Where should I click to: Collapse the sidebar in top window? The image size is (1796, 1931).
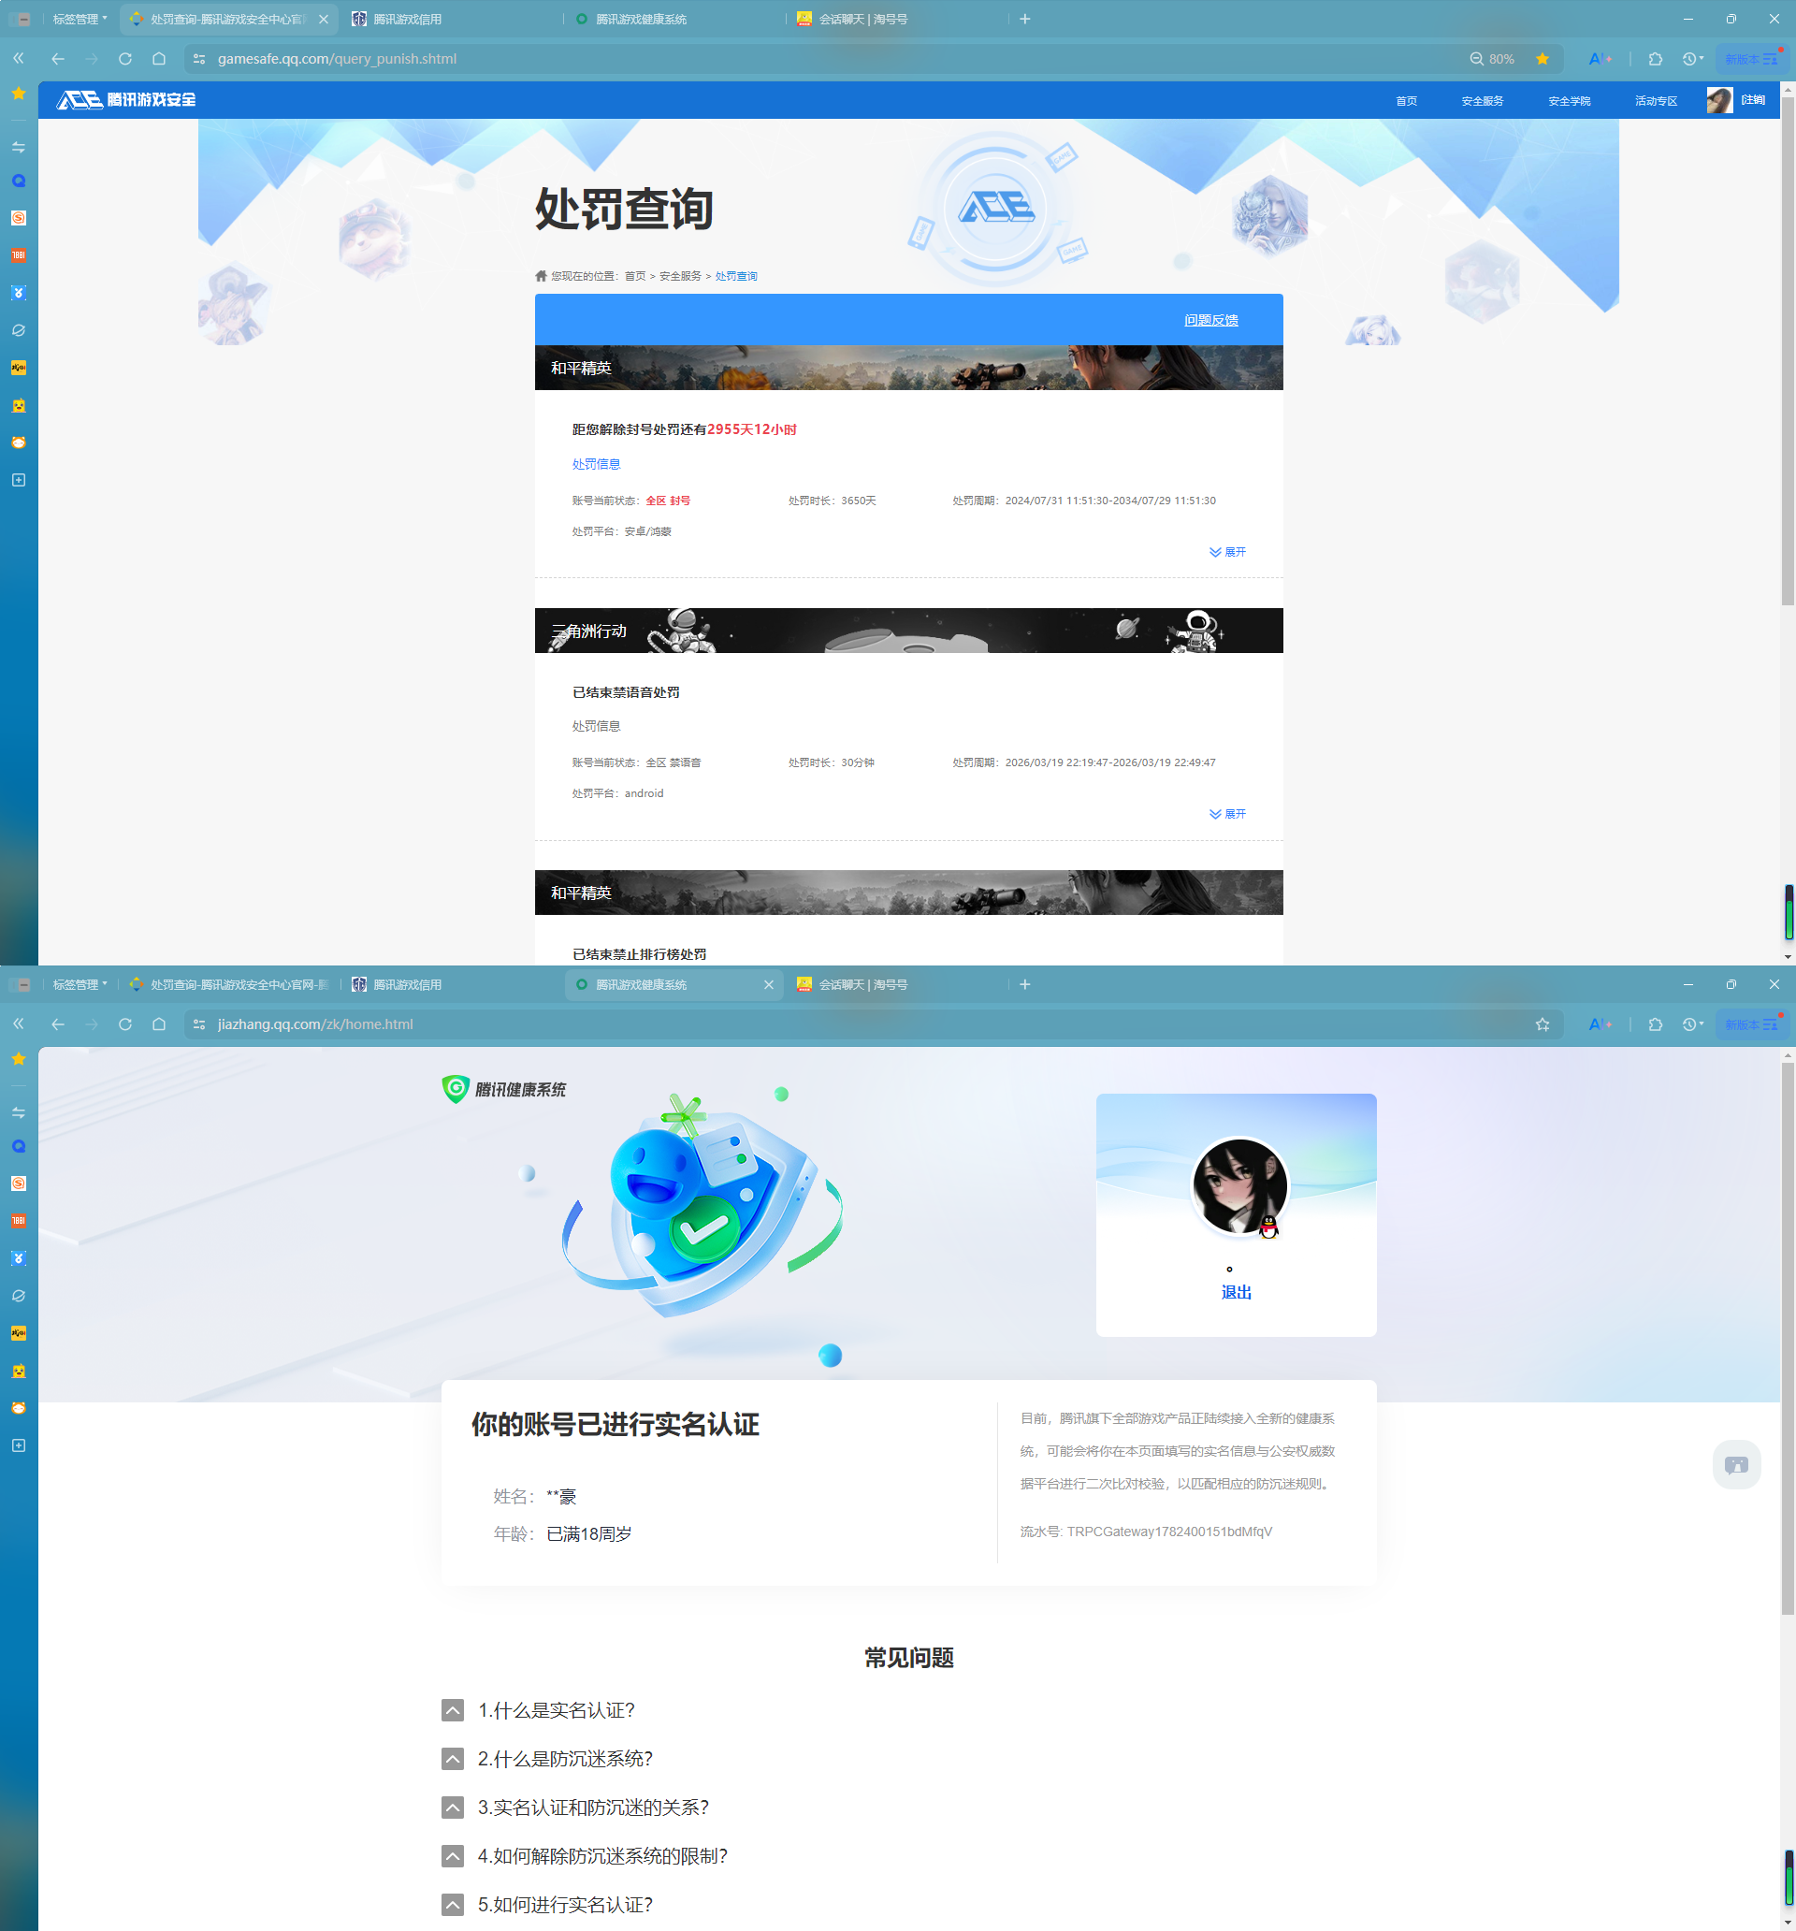pyautogui.click(x=19, y=58)
